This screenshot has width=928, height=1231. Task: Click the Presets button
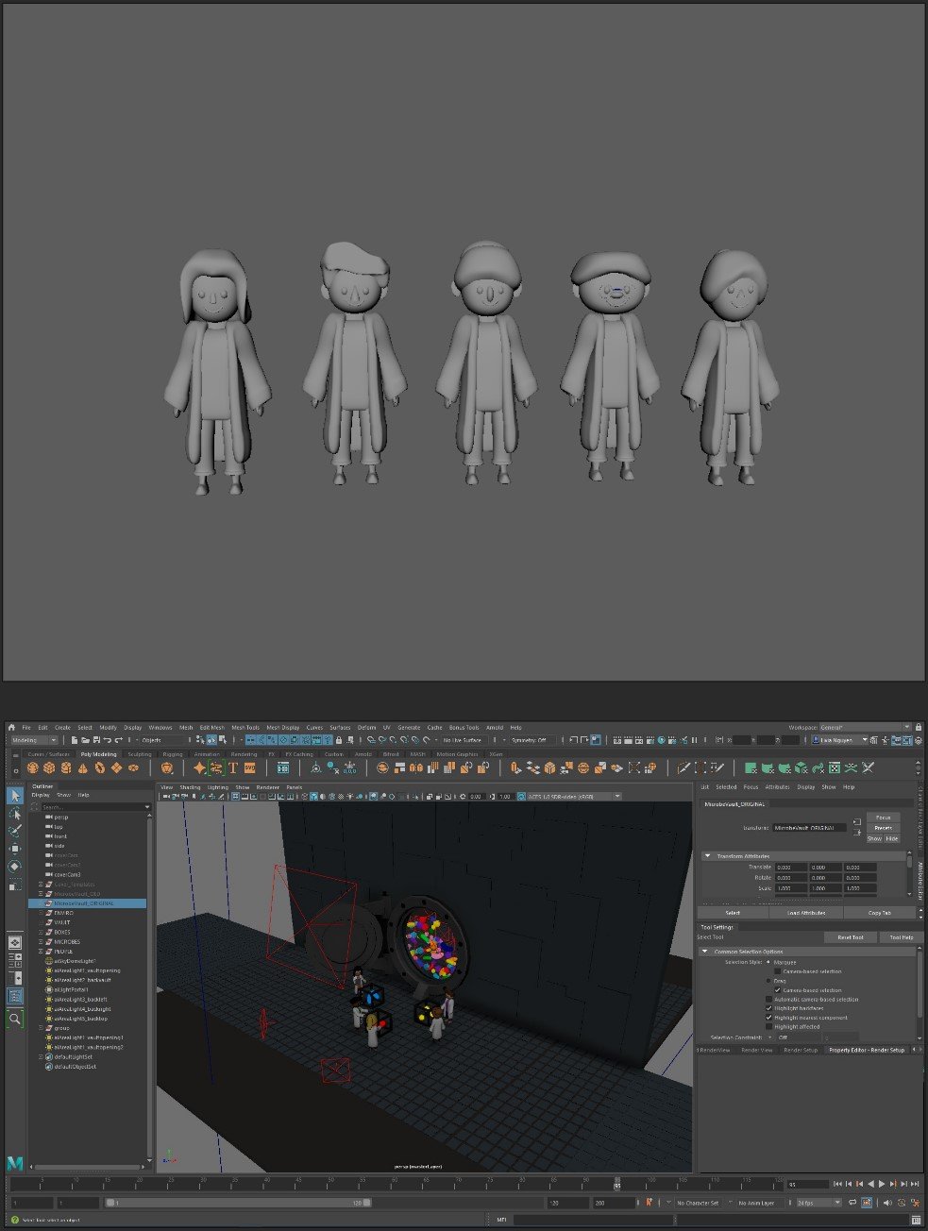point(883,828)
